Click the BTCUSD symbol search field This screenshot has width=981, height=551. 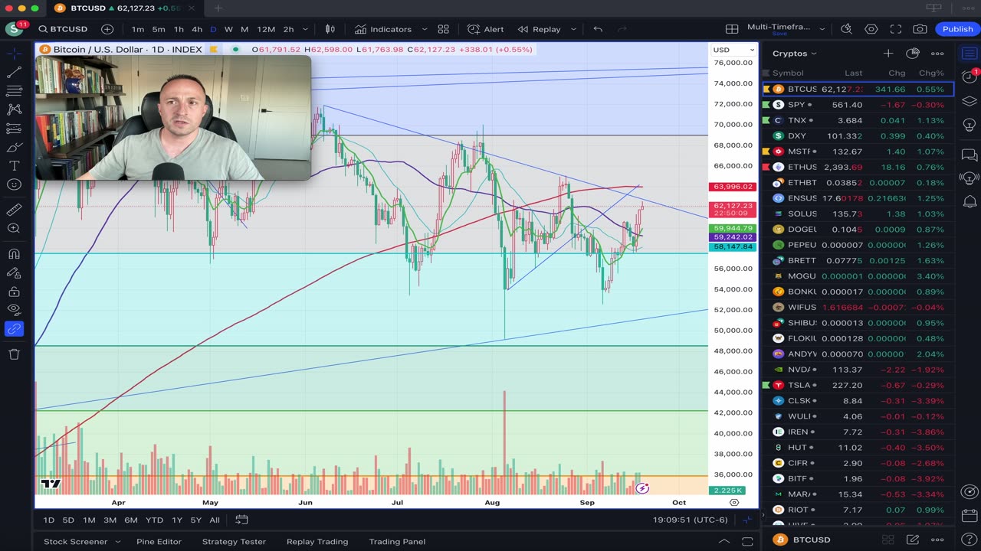click(64, 29)
